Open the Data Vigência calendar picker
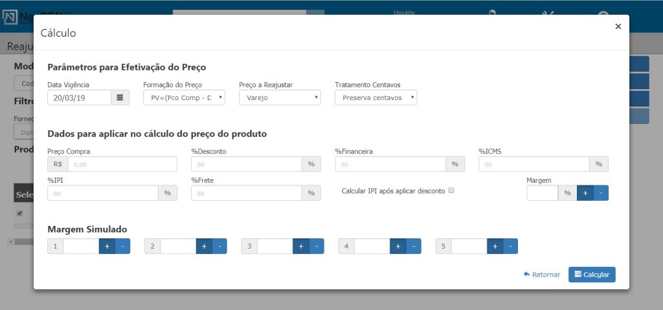663x310 pixels. [x=120, y=98]
